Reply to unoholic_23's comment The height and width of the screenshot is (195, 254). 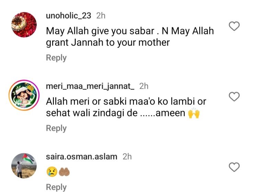coord(56,58)
